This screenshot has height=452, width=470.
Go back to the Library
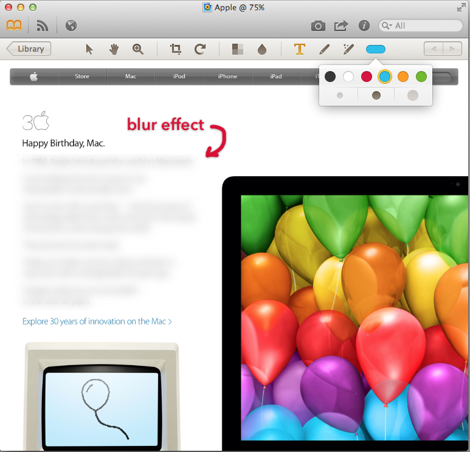tap(29, 49)
